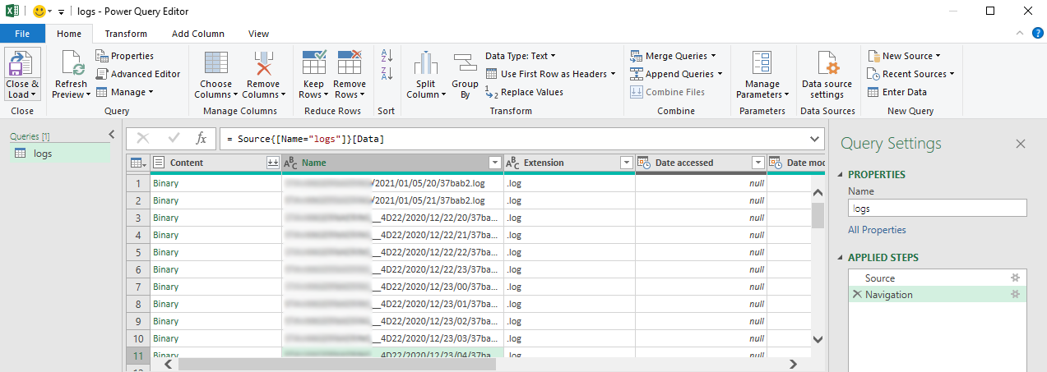The height and width of the screenshot is (372, 1047).
Task: Expand Use First Row as Headers arrow
Action: [x=614, y=74]
